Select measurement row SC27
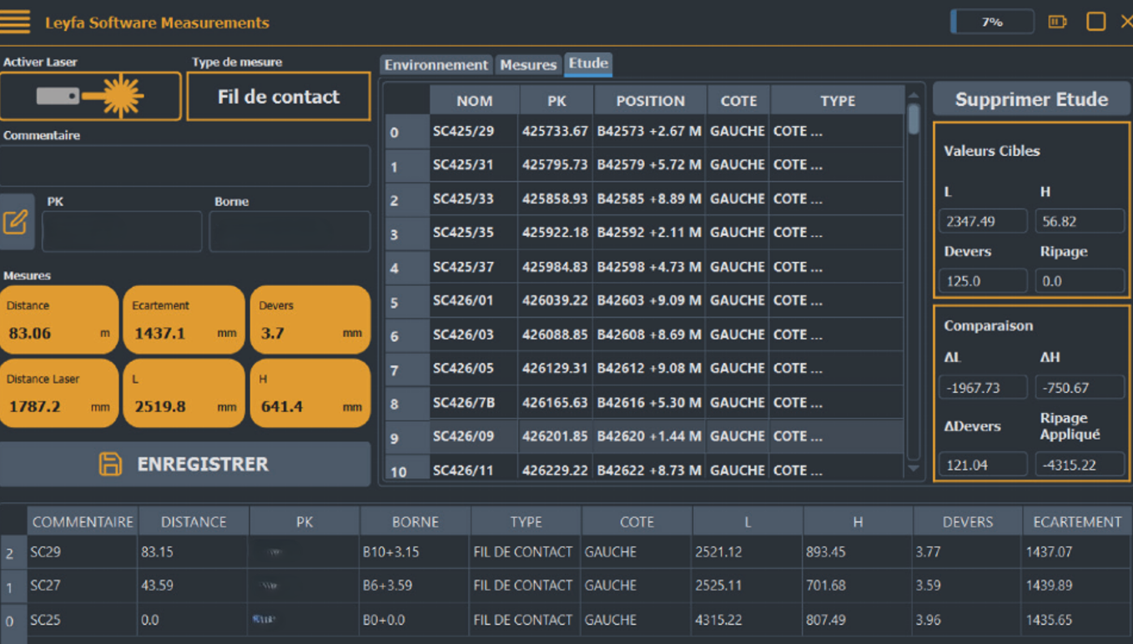Viewport: 1133px width, 644px height. (566, 586)
